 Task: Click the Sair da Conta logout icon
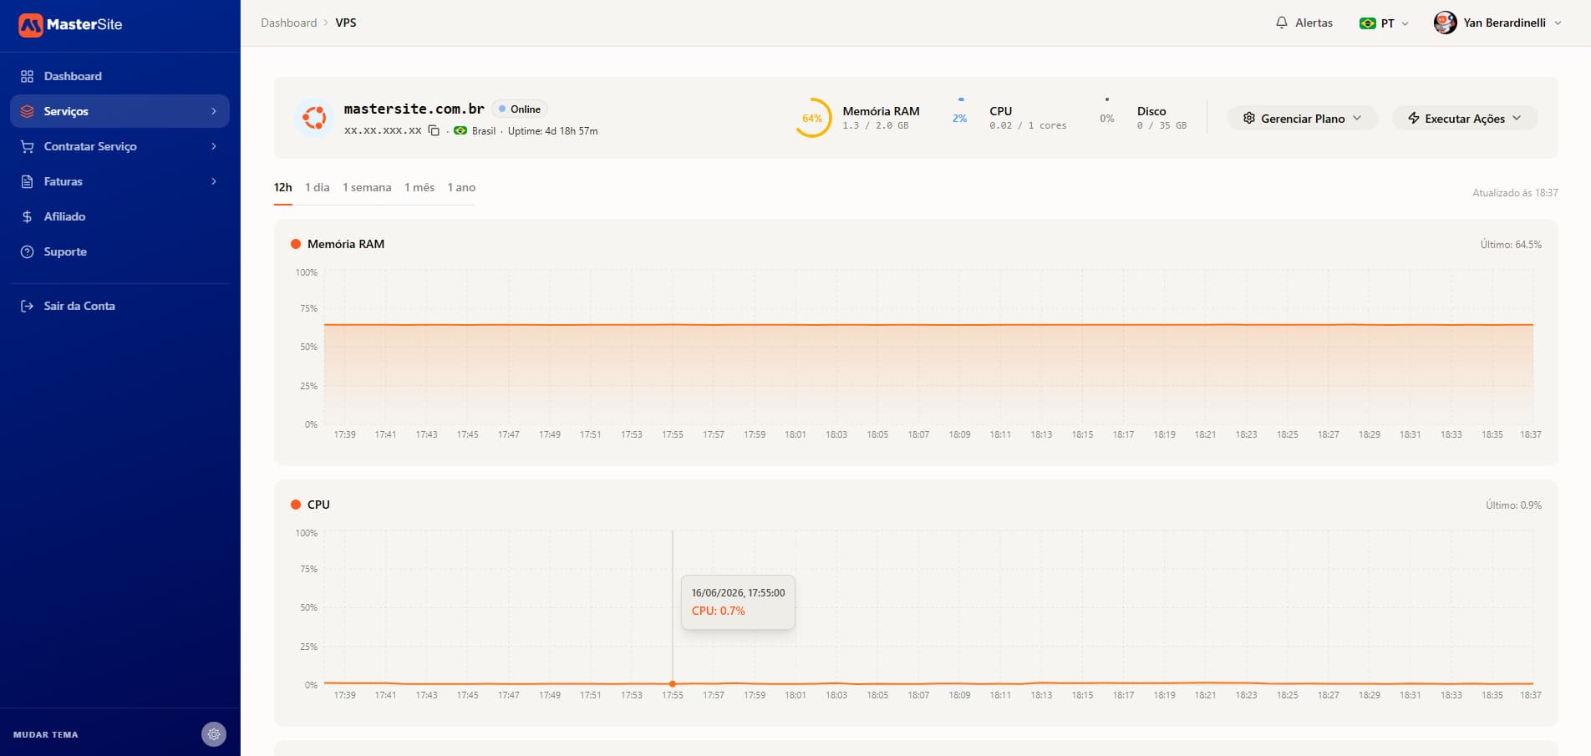[27, 306]
